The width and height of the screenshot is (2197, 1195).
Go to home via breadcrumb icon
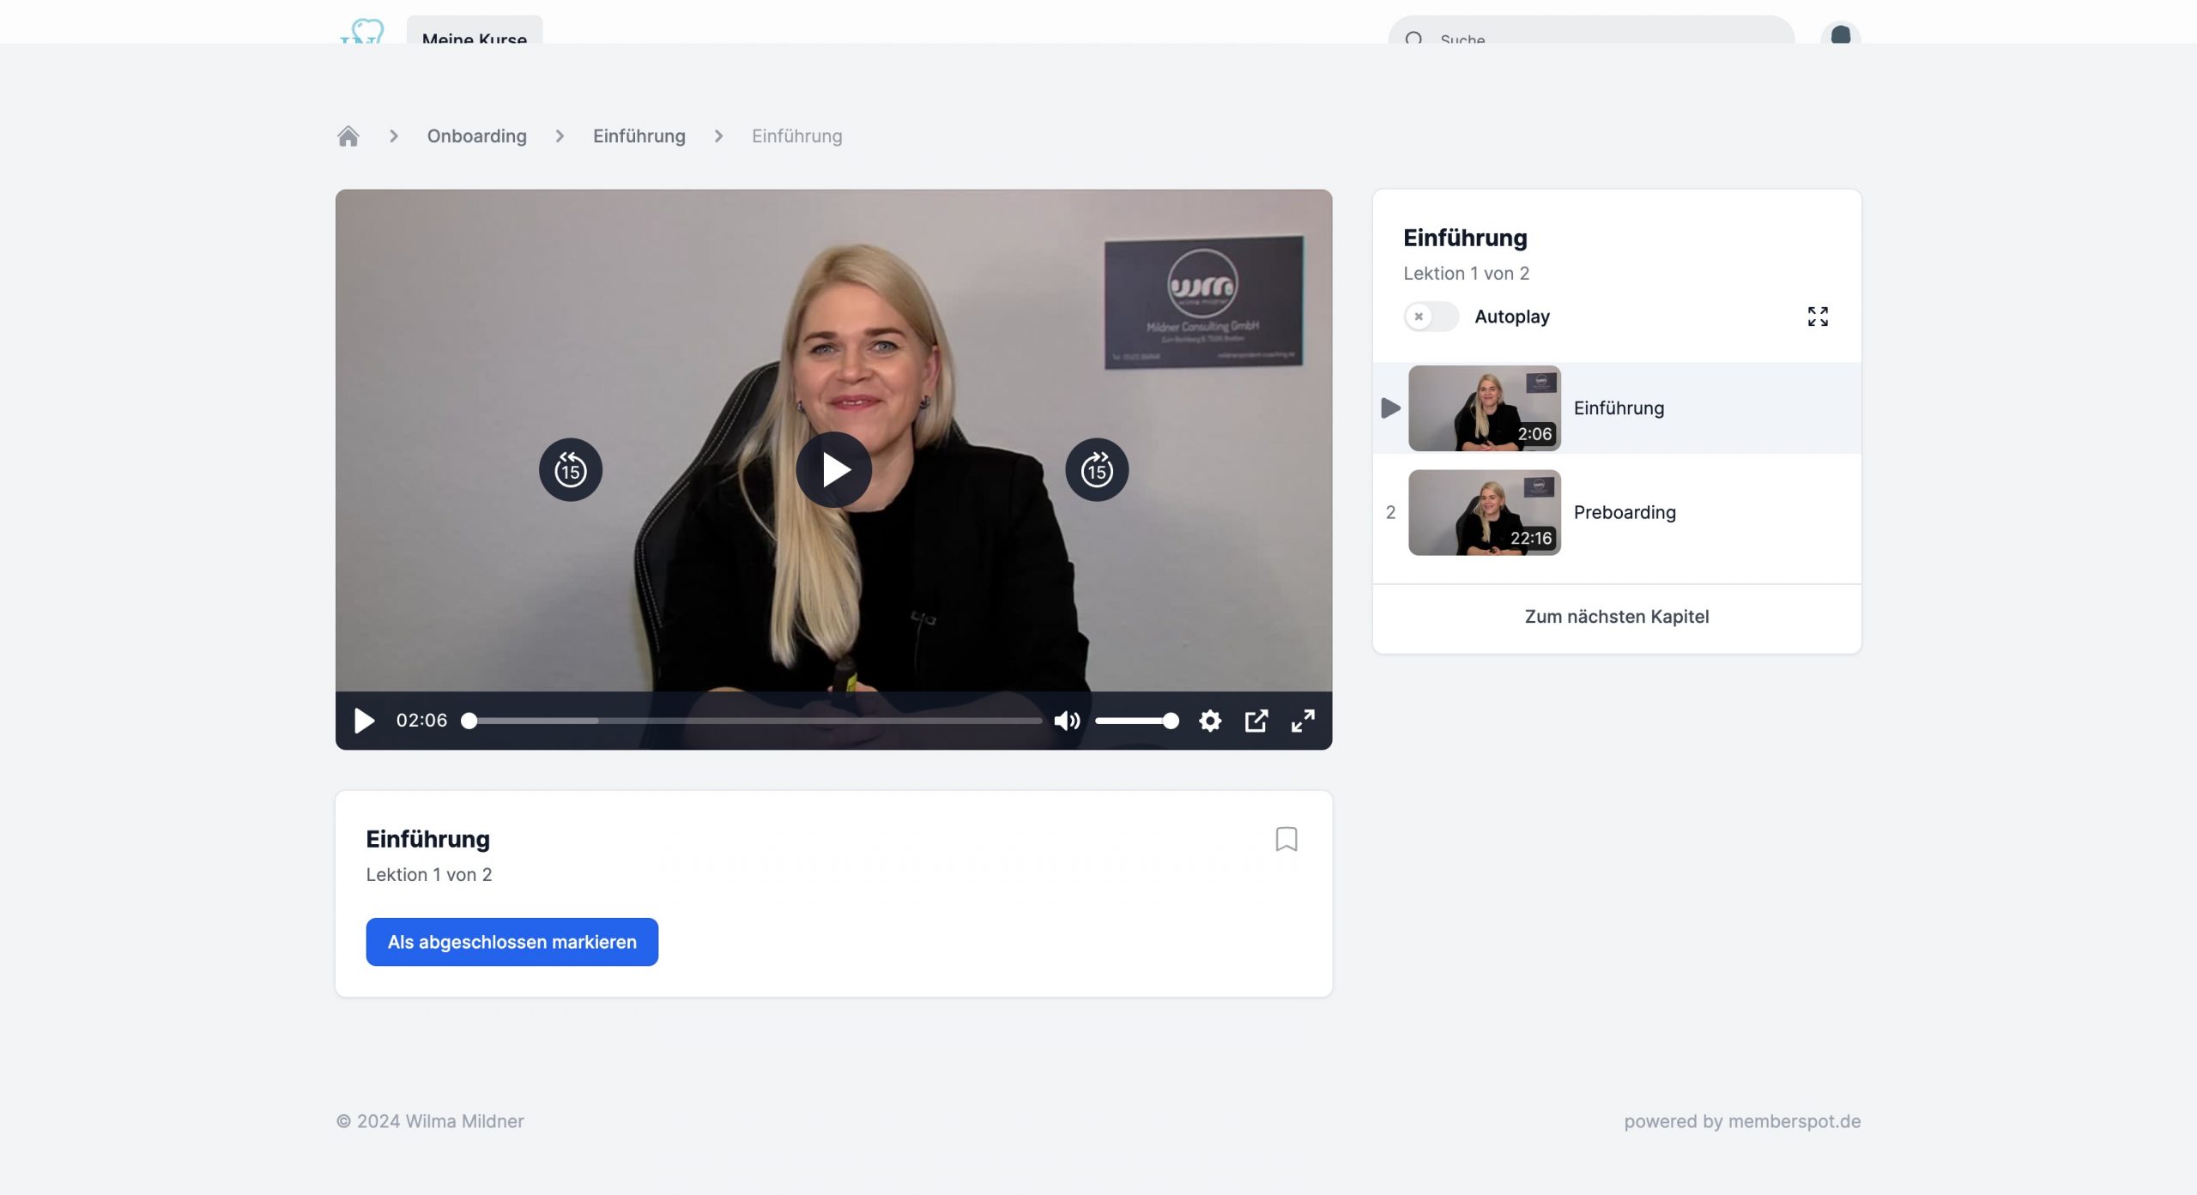[x=348, y=136]
